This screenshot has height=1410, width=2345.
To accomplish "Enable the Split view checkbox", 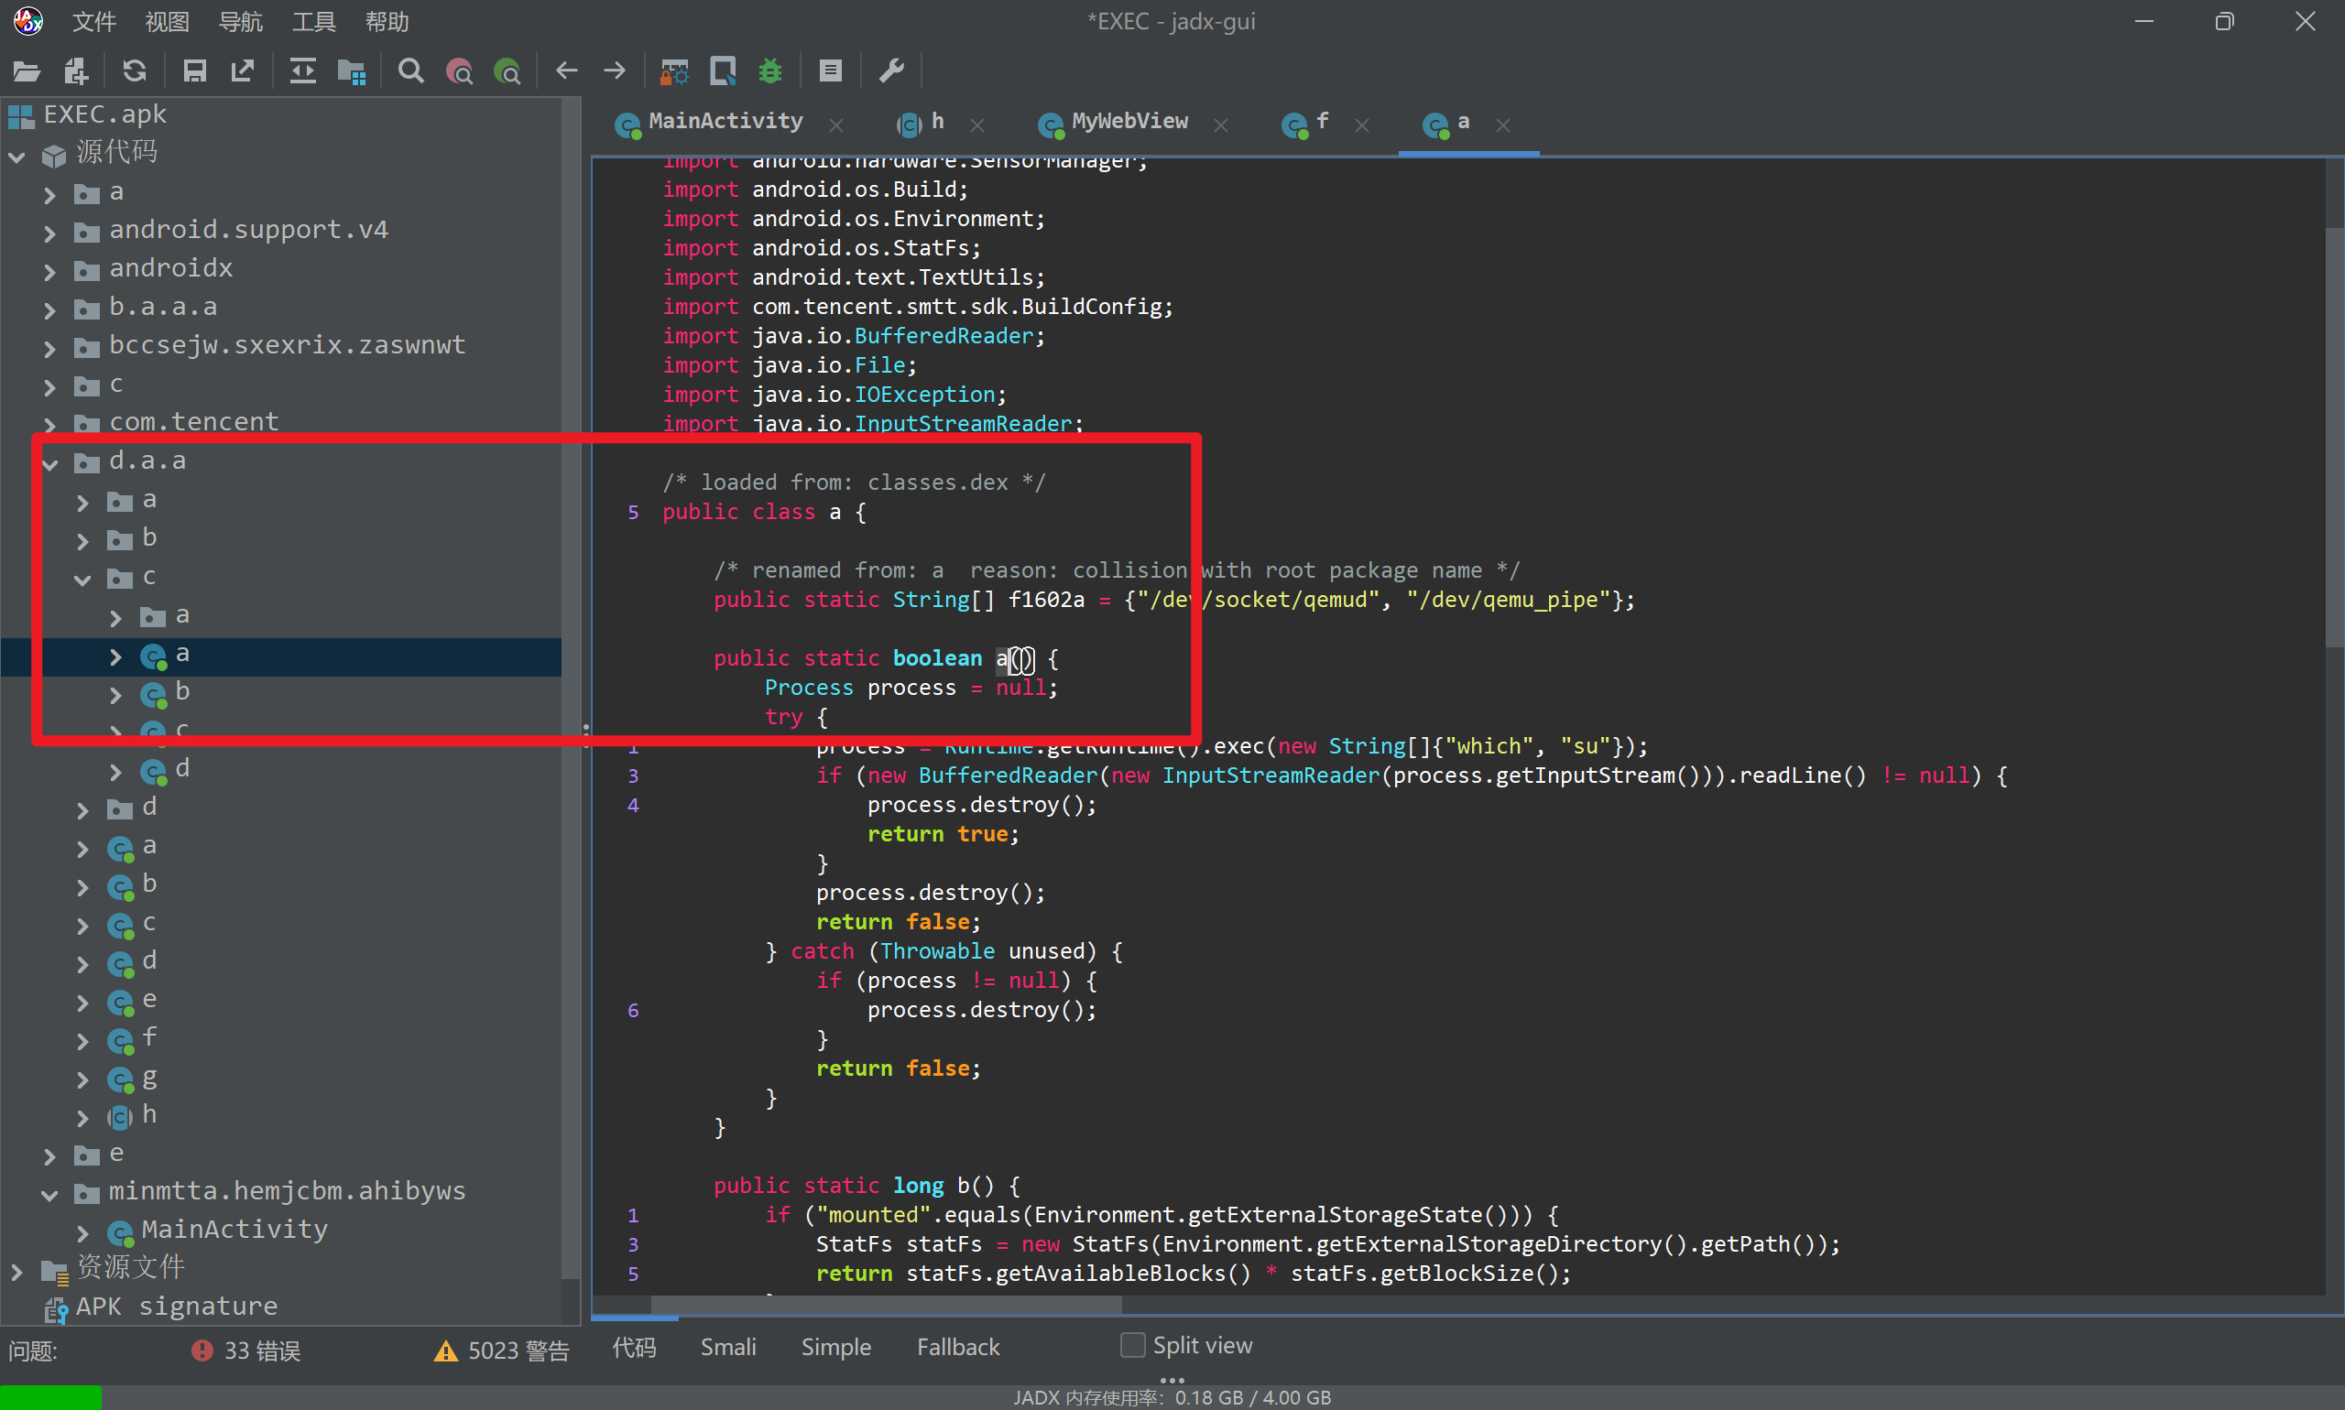I will (x=1132, y=1345).
